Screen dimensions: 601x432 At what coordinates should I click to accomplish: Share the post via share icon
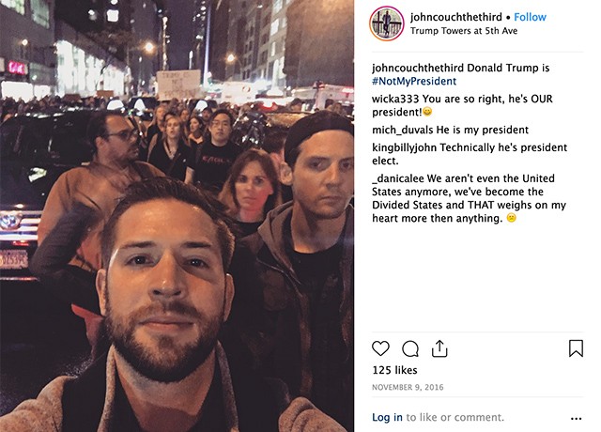[x=439, y=348]
